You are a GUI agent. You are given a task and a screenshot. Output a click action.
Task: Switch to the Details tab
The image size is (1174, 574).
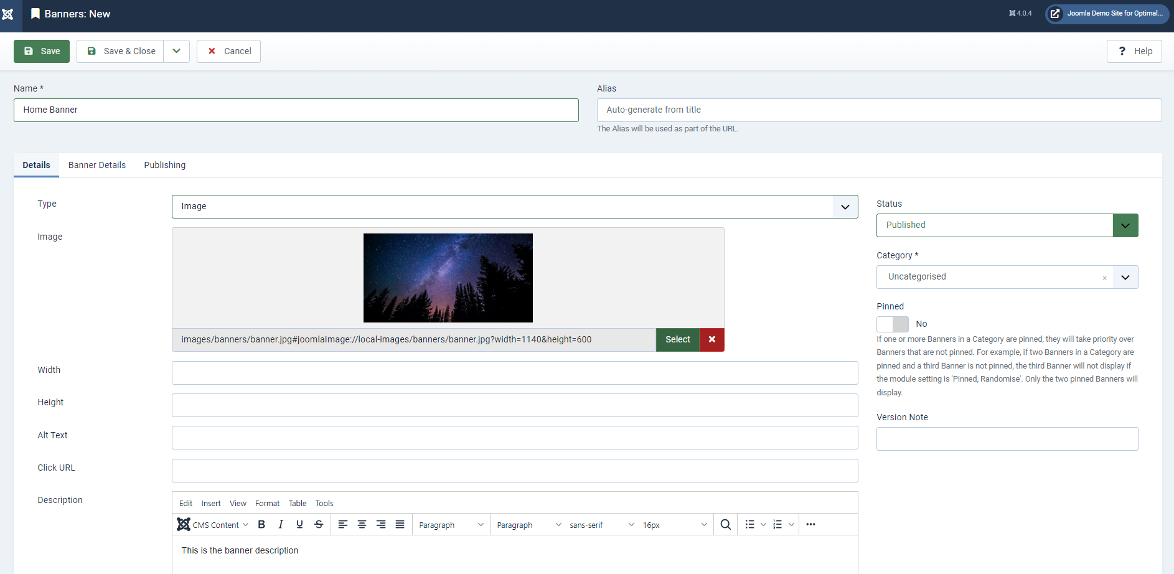coord(36,165)
